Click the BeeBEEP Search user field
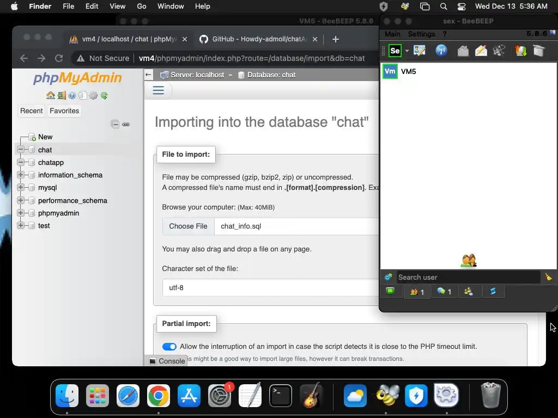 coord(468,277)
